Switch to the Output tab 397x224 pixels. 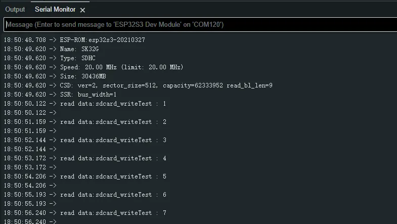pyautogui.click(x=15, y=9)
